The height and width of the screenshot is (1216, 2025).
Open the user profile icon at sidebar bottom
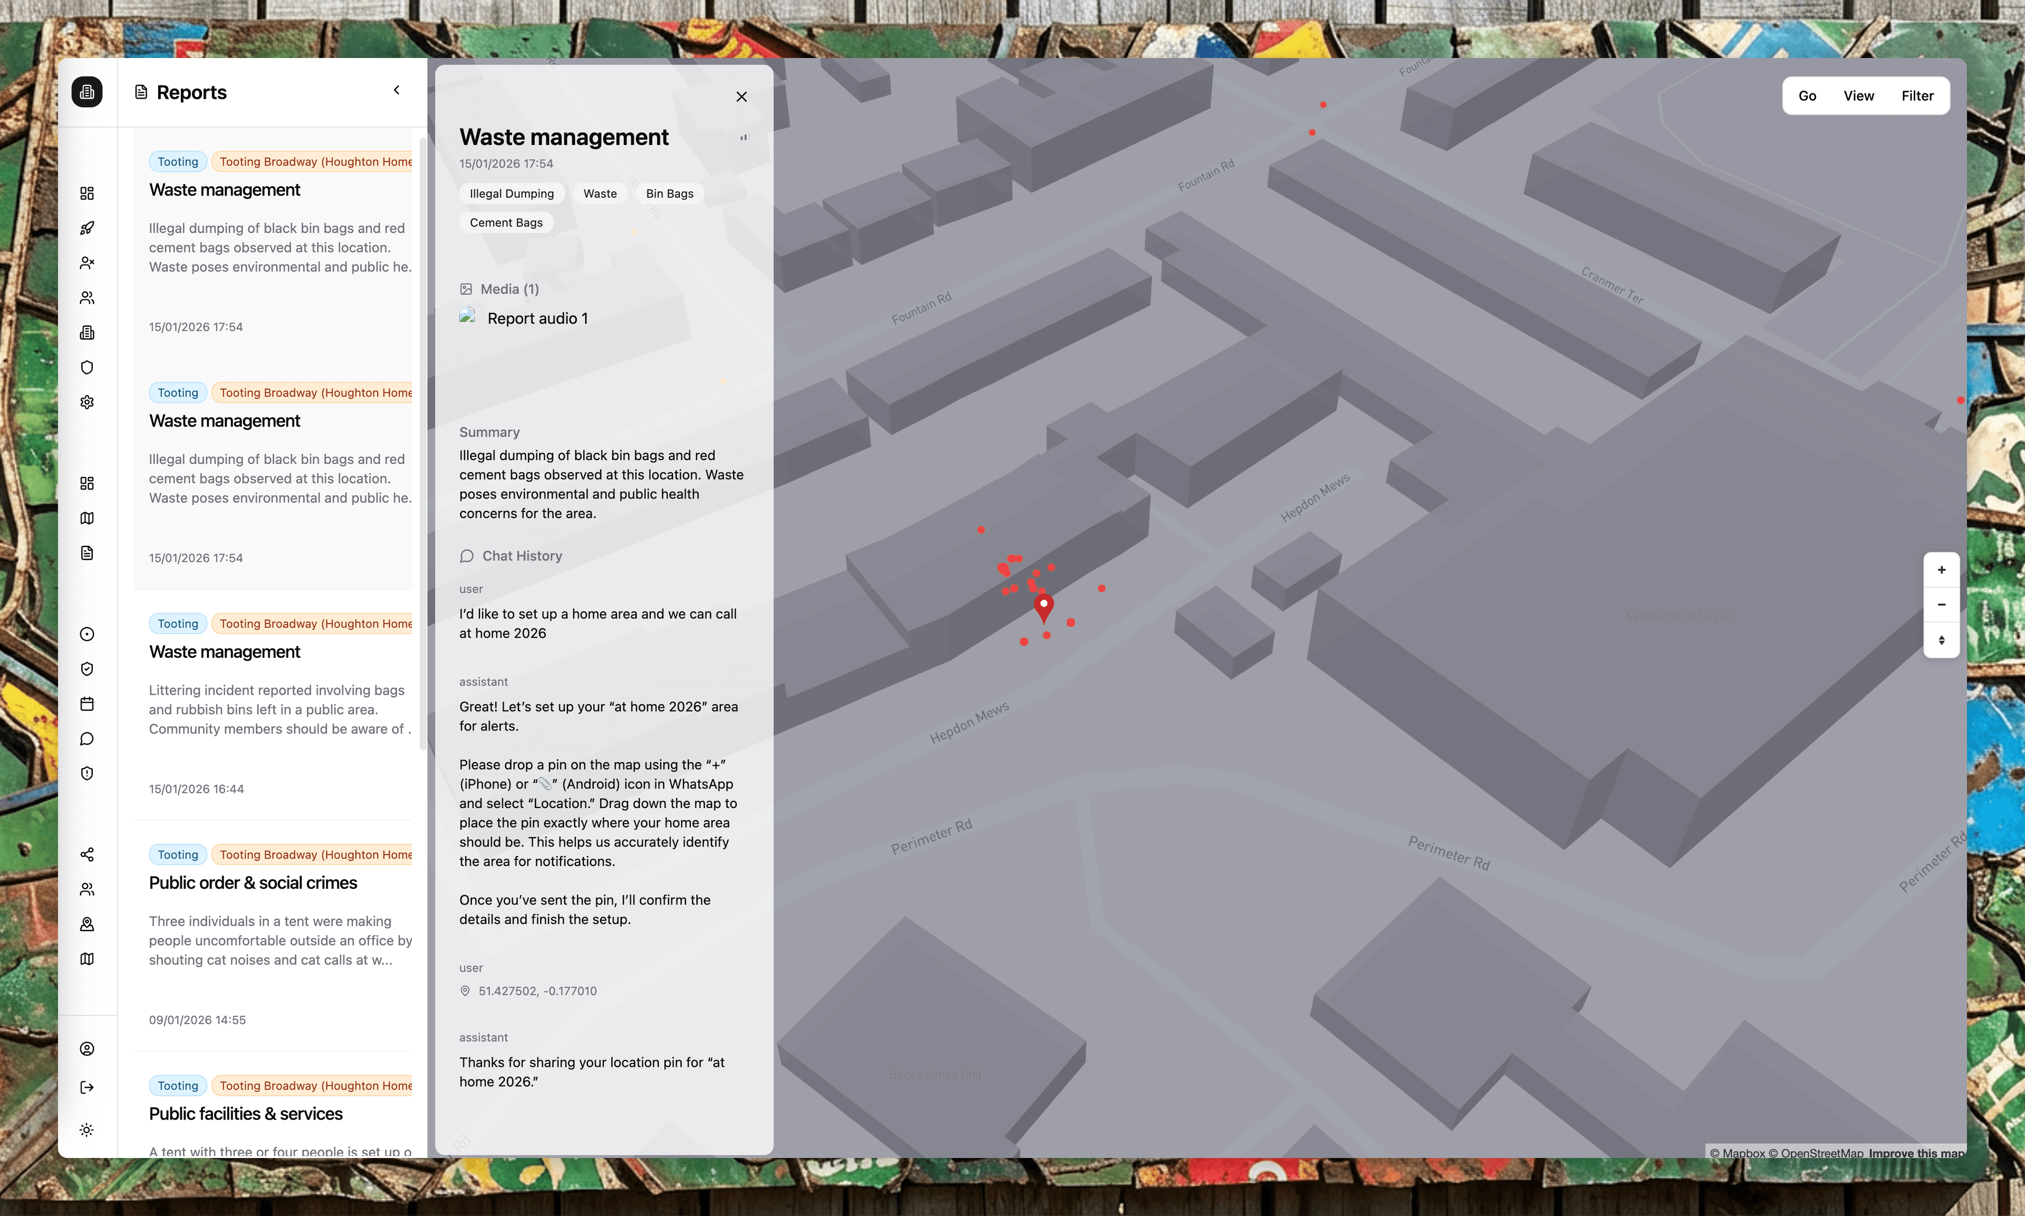coord(87,1049)
